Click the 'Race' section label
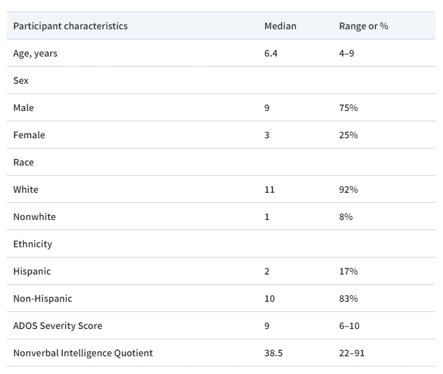This screenshot has width=443, height=374. (23, 162)
